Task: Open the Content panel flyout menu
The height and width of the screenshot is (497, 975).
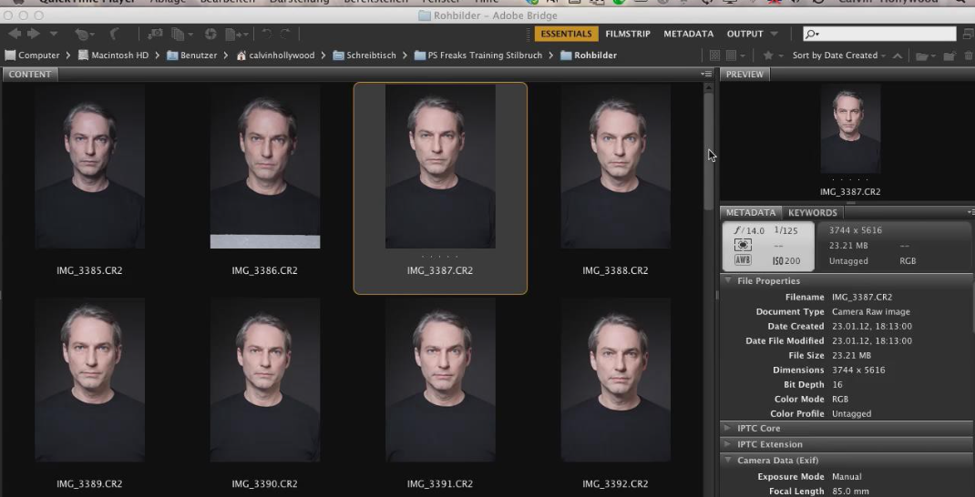Action: (x=706, y=74)
